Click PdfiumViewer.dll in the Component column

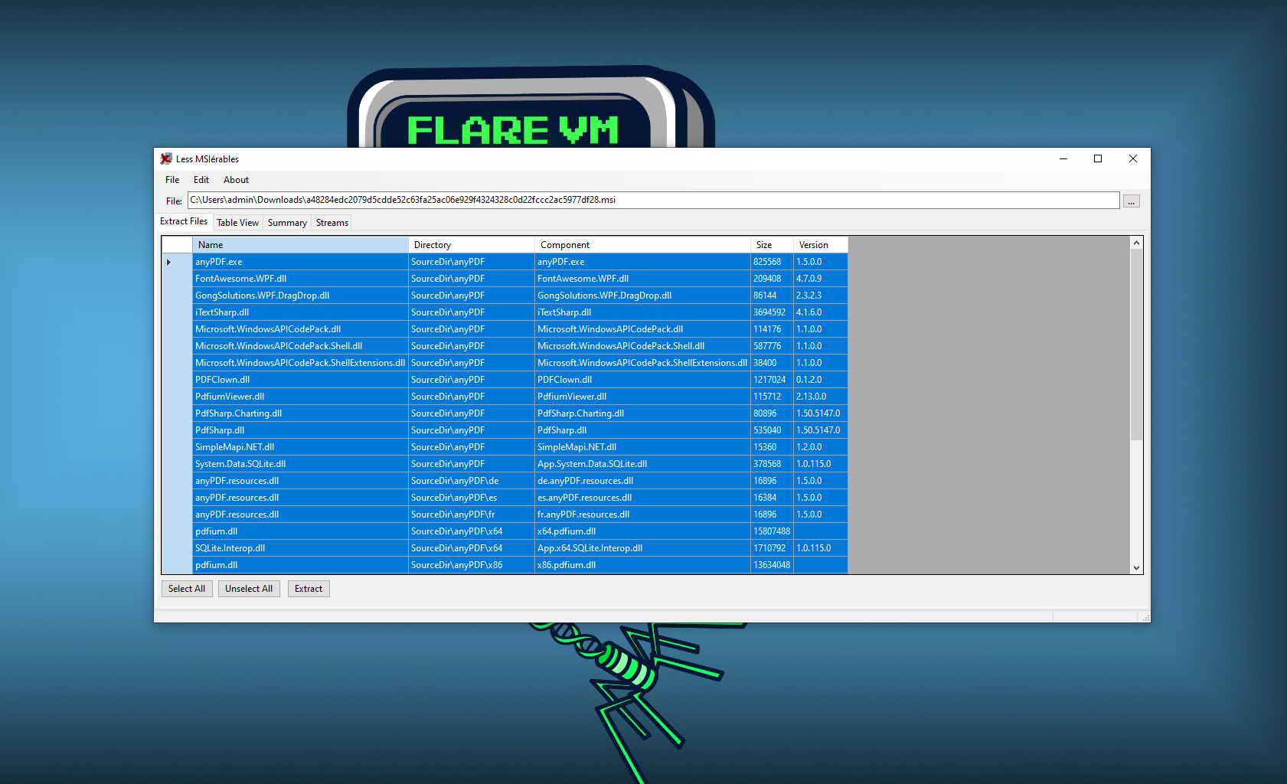[x=642, y=397]
